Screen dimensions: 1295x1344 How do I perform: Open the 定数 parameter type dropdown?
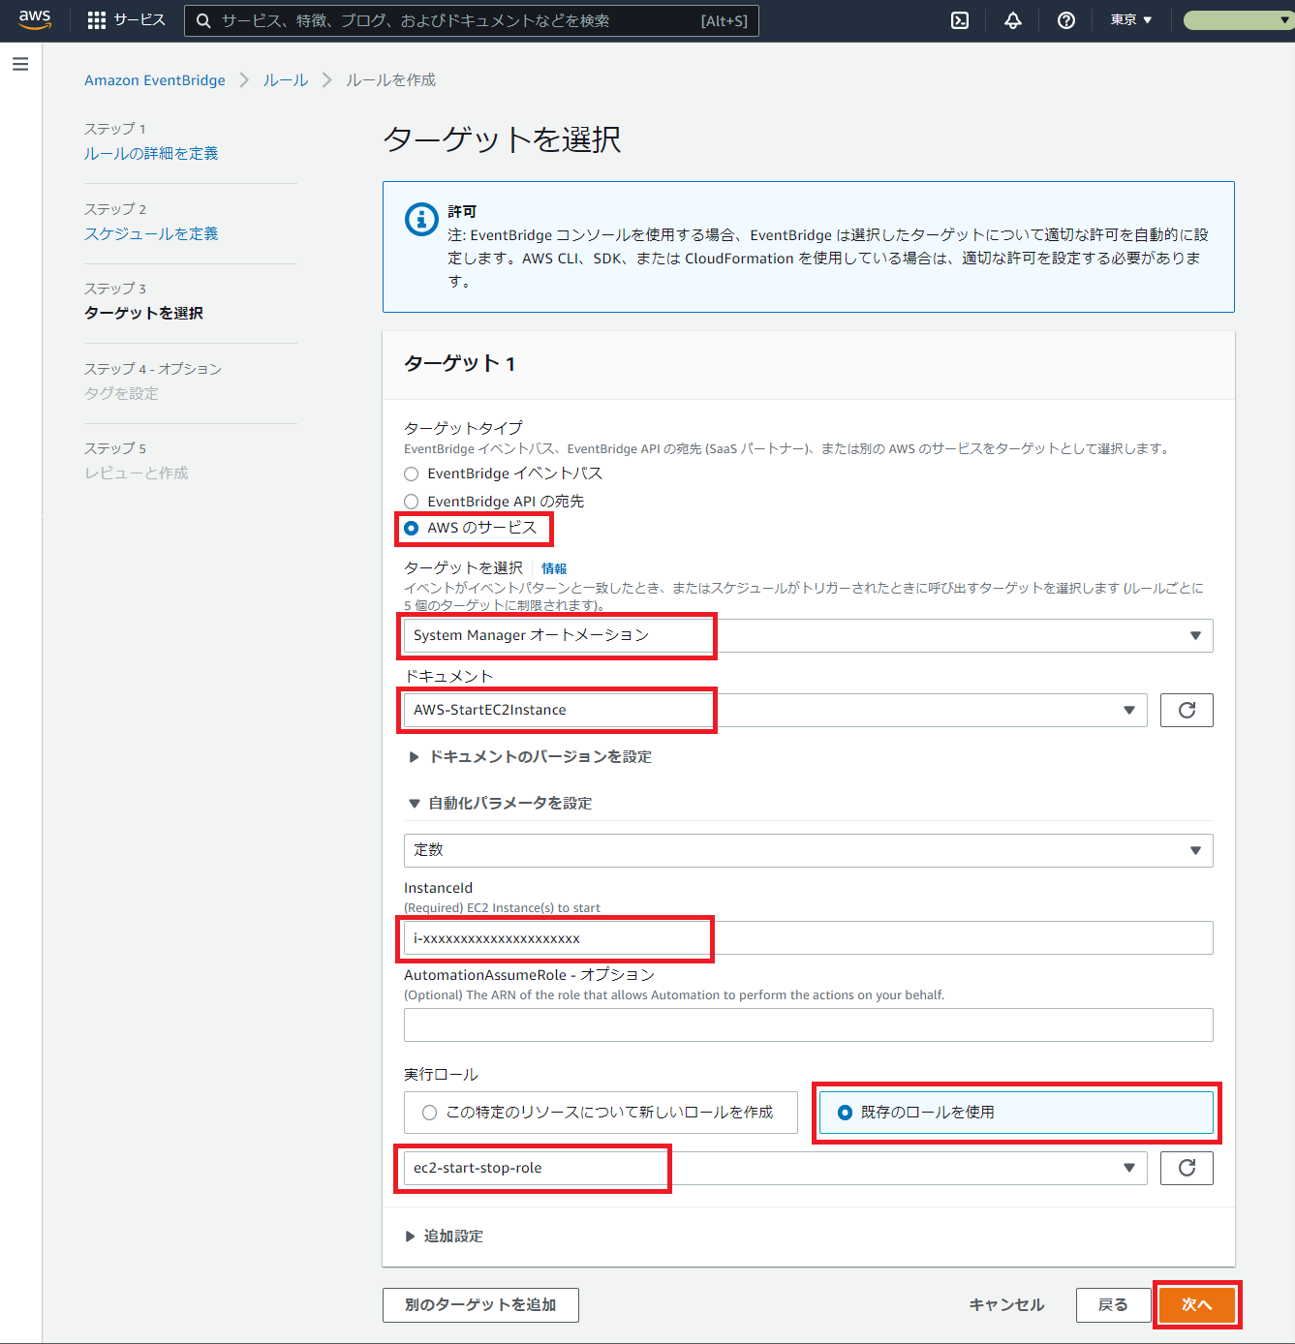click(x=809, y=850)
